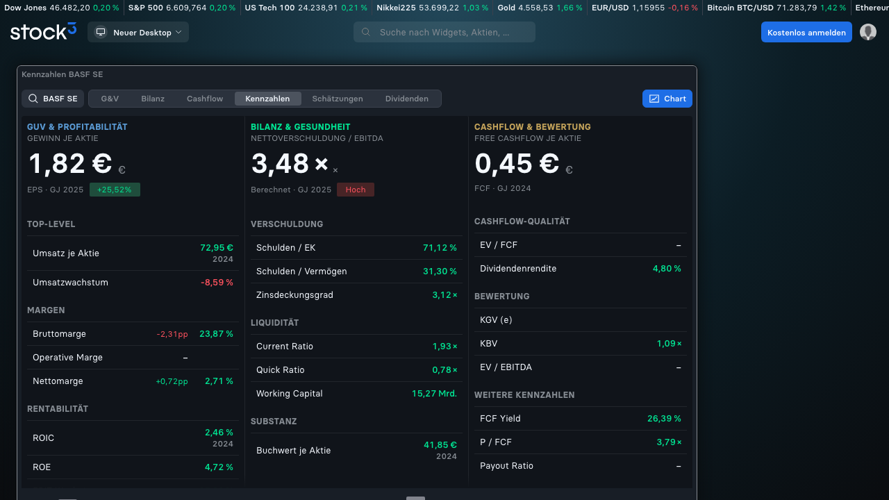Open the Cashflow tab
Screen dimensions: 889x500
(205, 99)
